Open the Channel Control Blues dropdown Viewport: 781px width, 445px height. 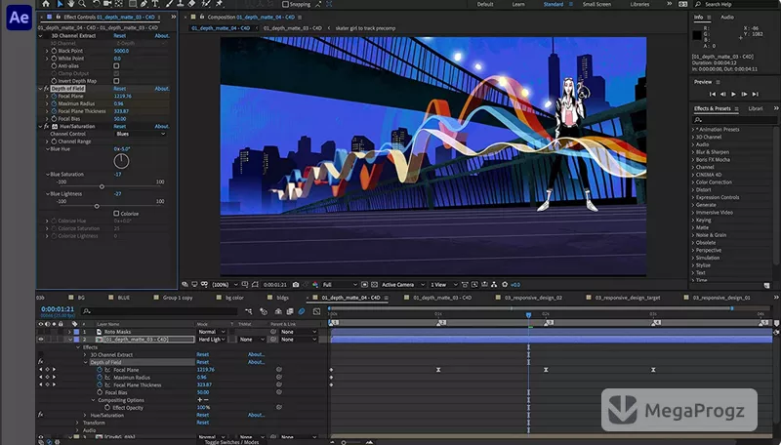(141, 134)
